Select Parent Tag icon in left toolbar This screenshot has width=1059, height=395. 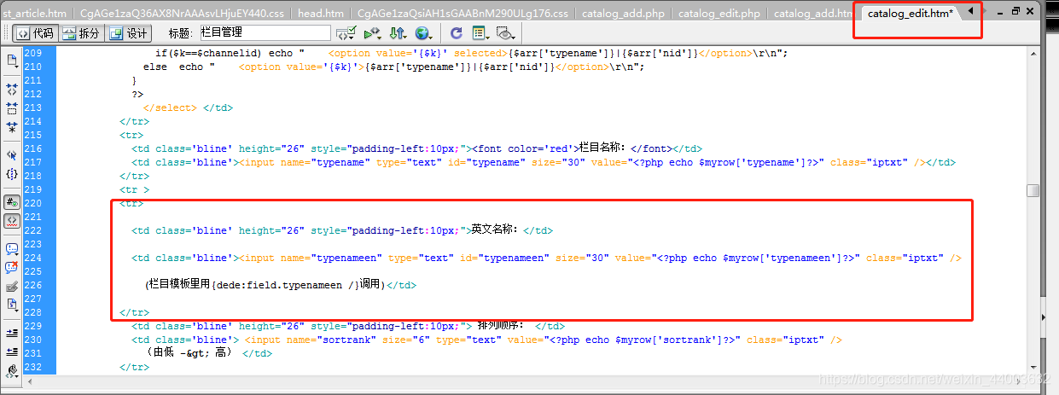click(x=12, y=154)
